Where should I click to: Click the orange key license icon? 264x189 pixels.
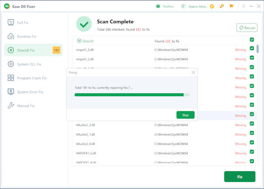pyautogui.click(x=222, y=6)
